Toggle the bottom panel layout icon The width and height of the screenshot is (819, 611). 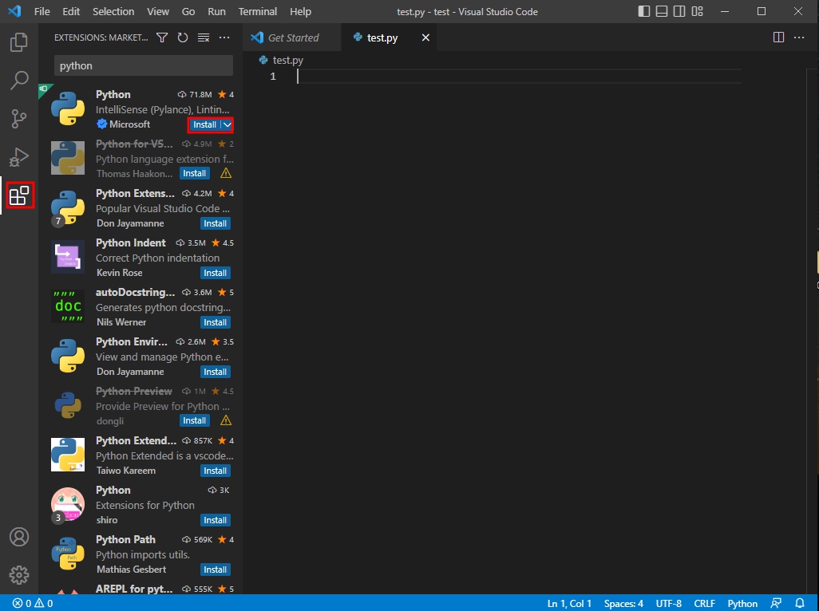(x=662, y=11)
